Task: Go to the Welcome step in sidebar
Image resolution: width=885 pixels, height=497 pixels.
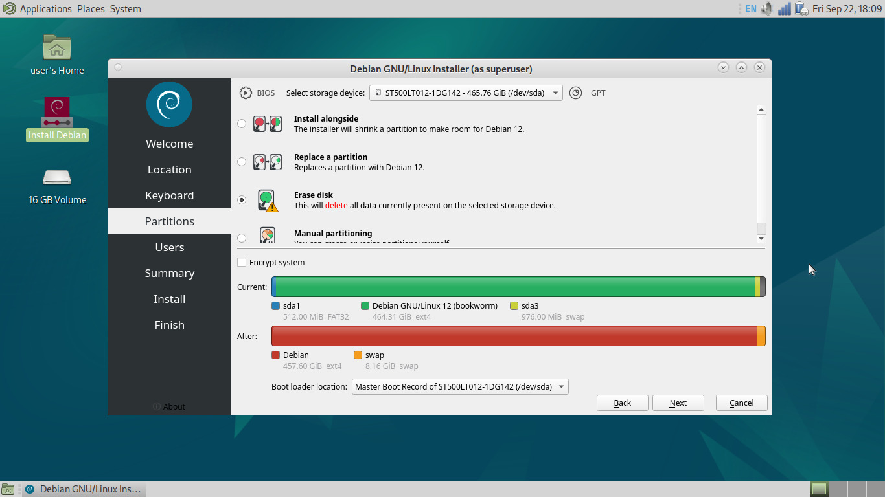Action: click(170, 144)
